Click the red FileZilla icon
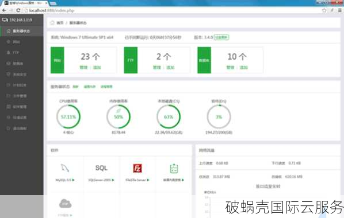The width and height of the screenshot is (344, 218). [137, 168]
